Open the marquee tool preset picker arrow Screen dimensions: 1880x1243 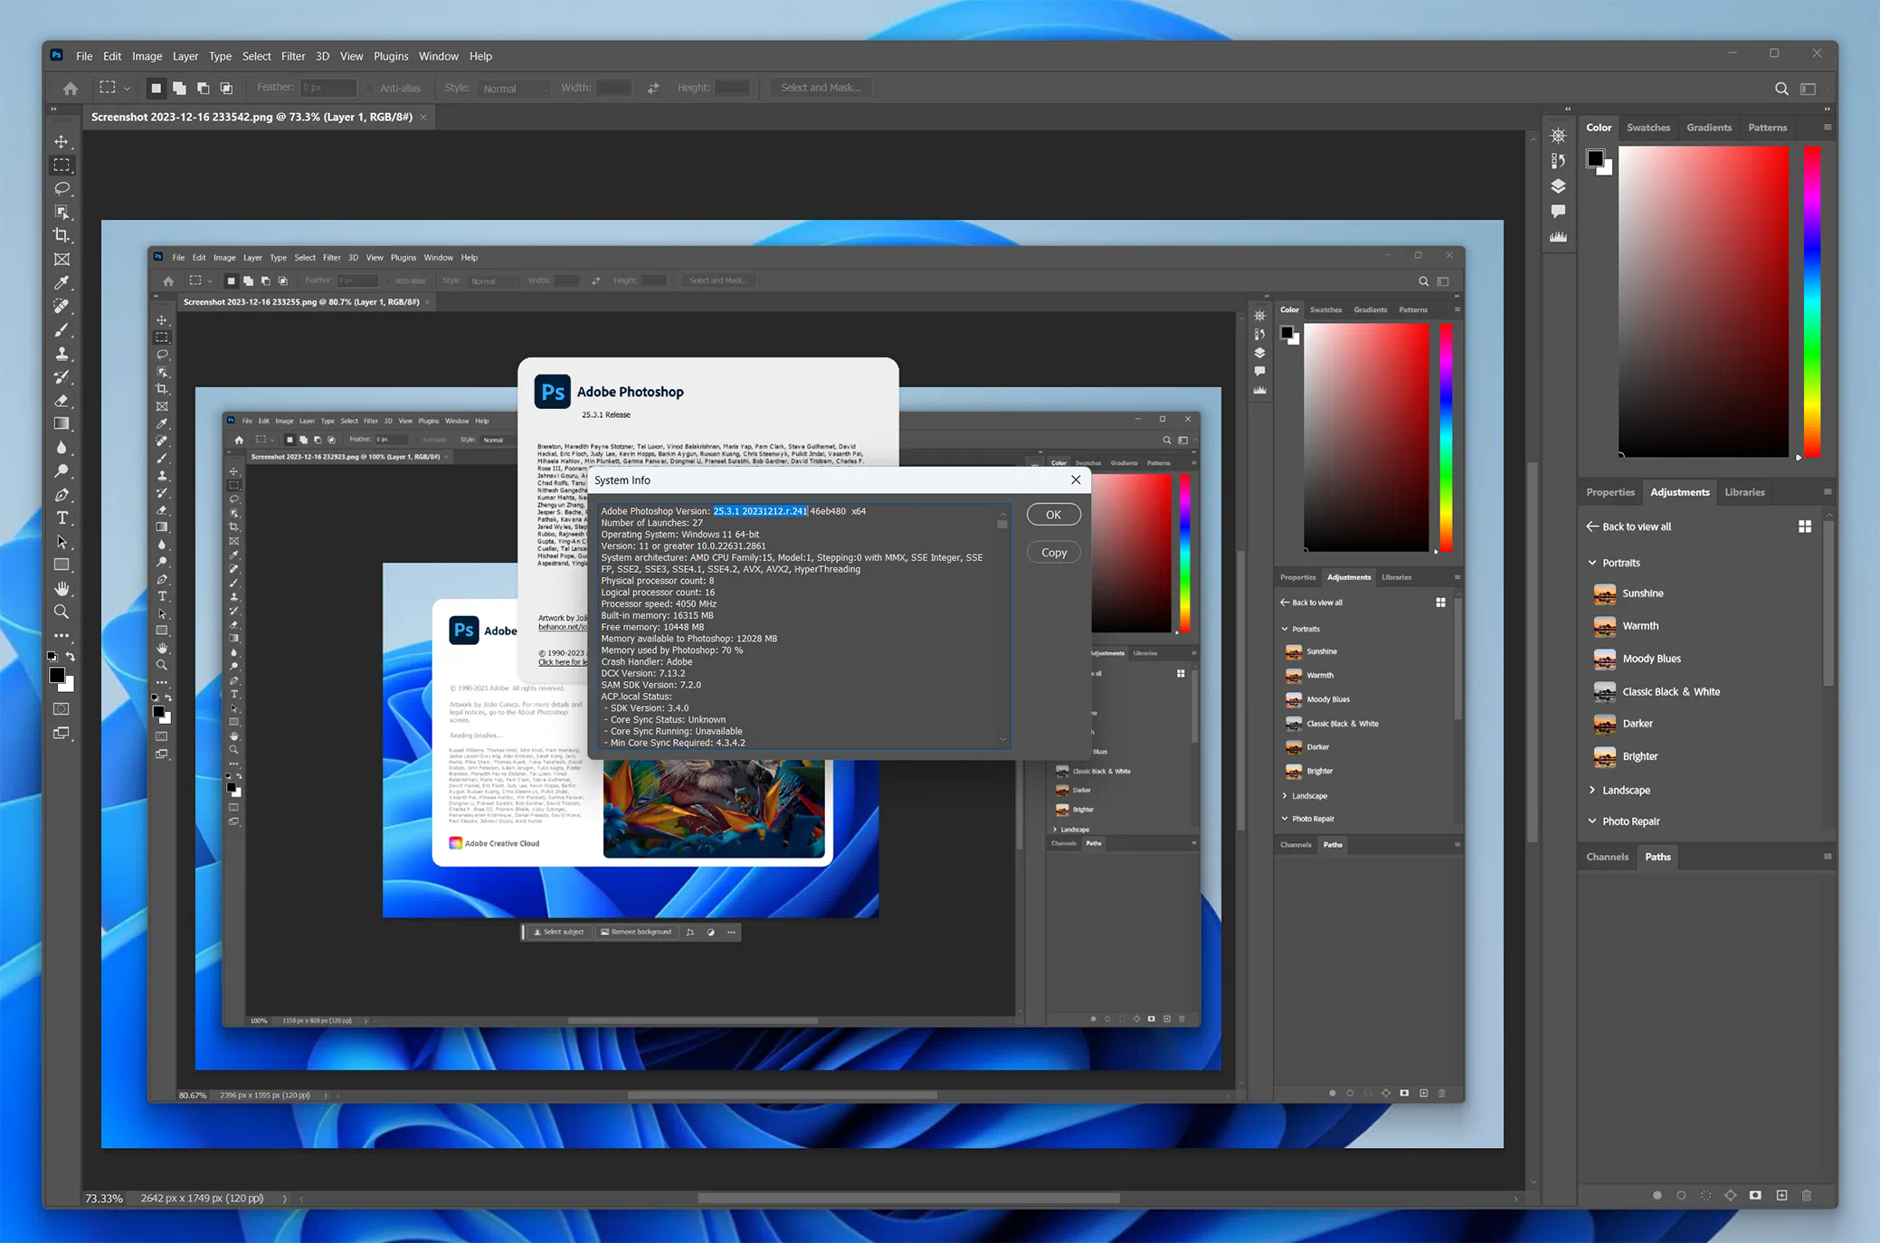click(127, 89)
